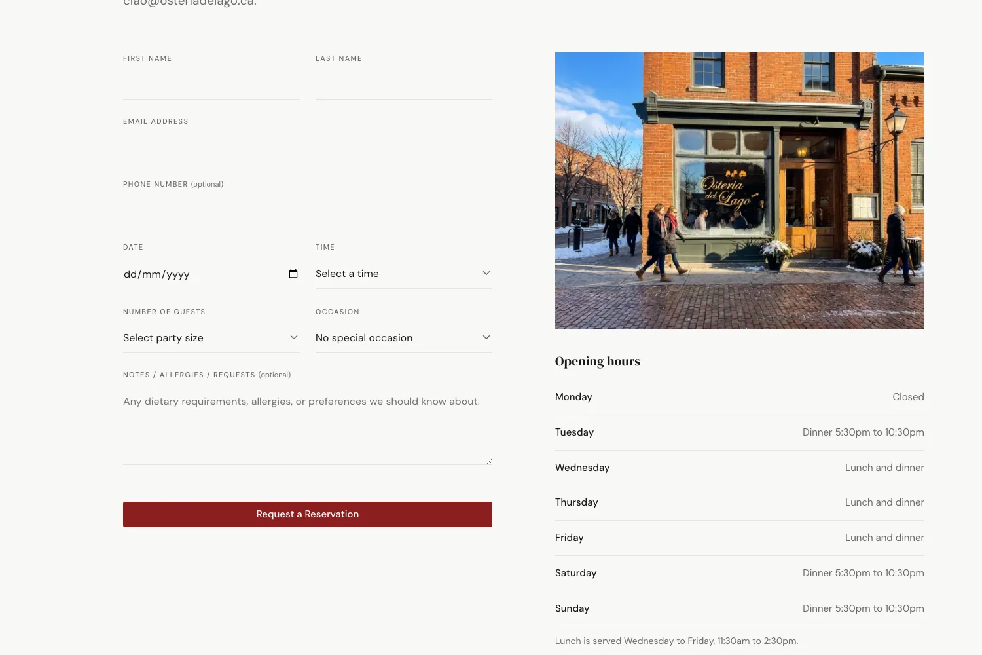Click the Request a Reservation button
The image size is (982, 655).
(x=308, y=514)
